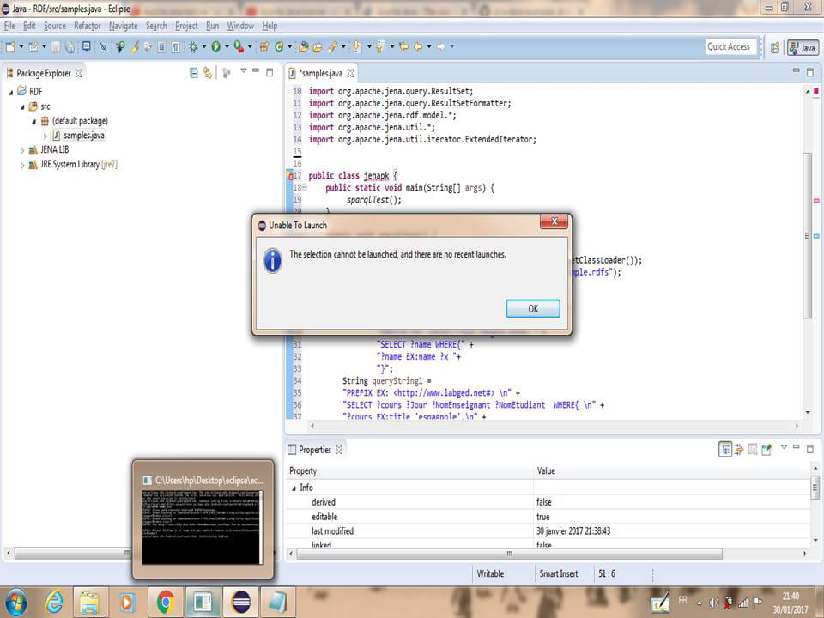Screen dimensions: 824x618
Task: Click the New Java Class icon
Action: 279,47
